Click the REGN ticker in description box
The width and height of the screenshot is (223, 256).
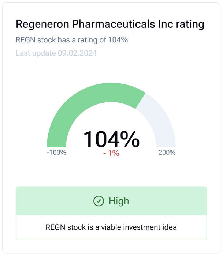point(56,227)
